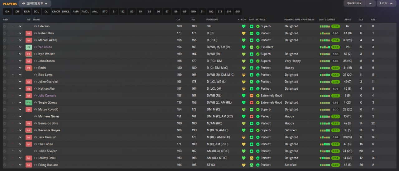Toggle the pick checkmark for Erling Haaland
Screen dimensions: 399x171
pyautogui.click(x=5, y=165)
